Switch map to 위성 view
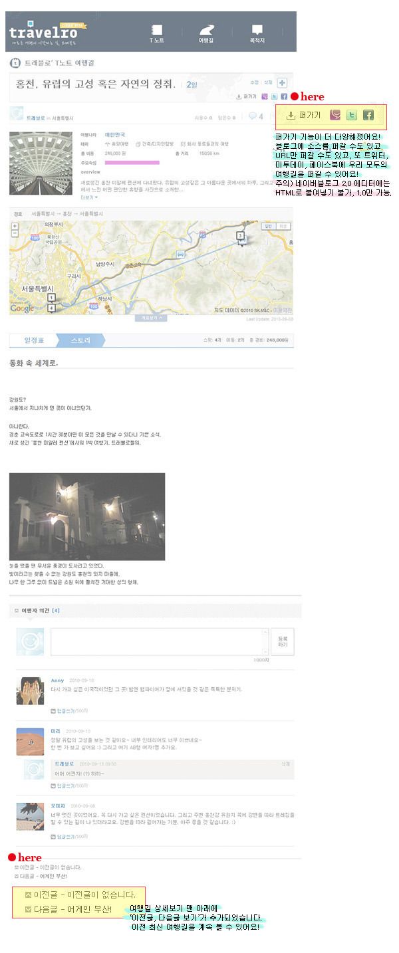This screenshot has width=399, height=953. click(283, 226)
